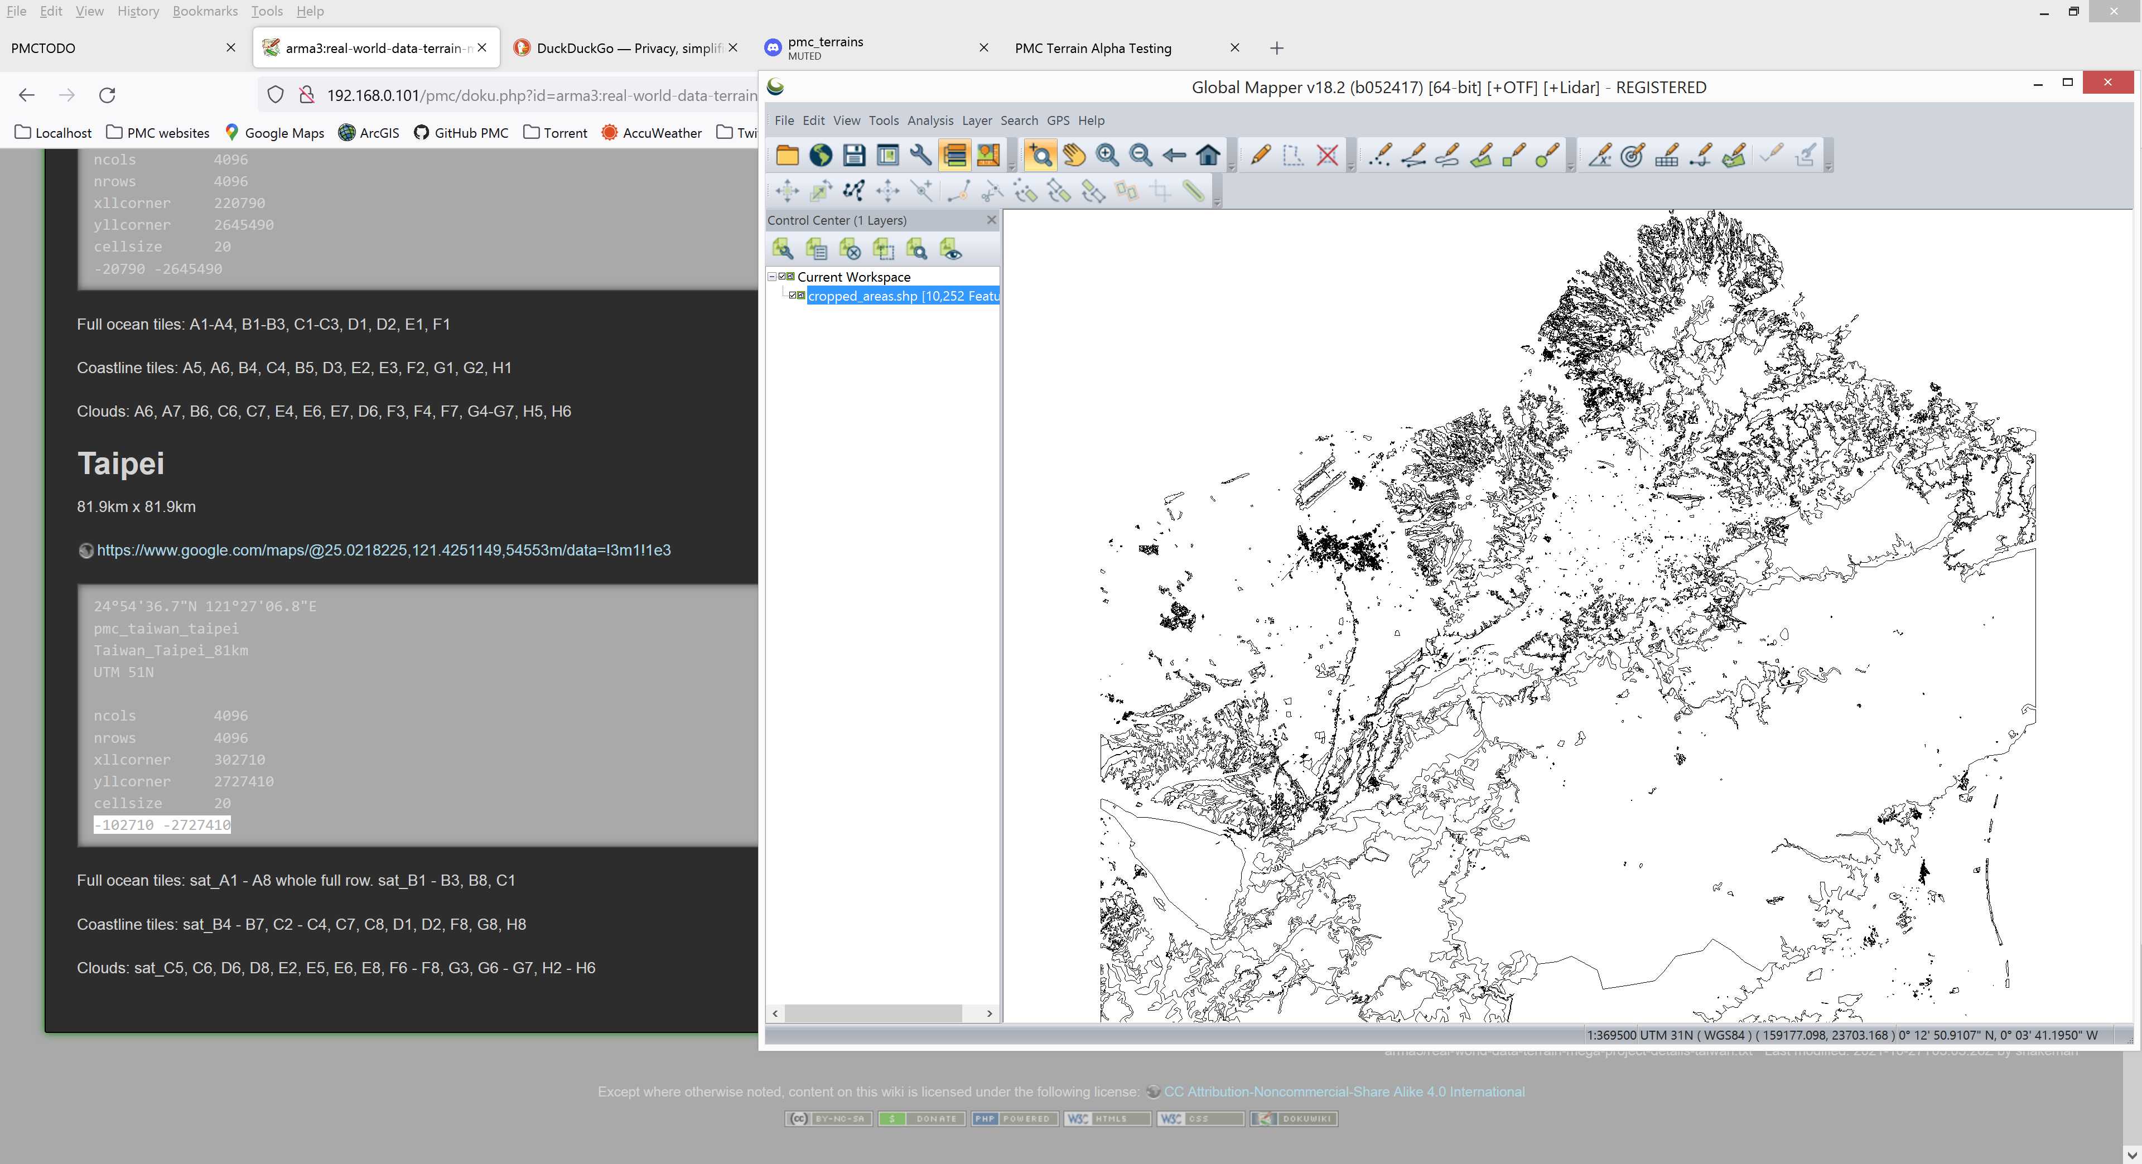Switch to the PMC Terrain Alpha Testing tab
Viewport: 2142px width, 1164px height.
pos(1093,48)
